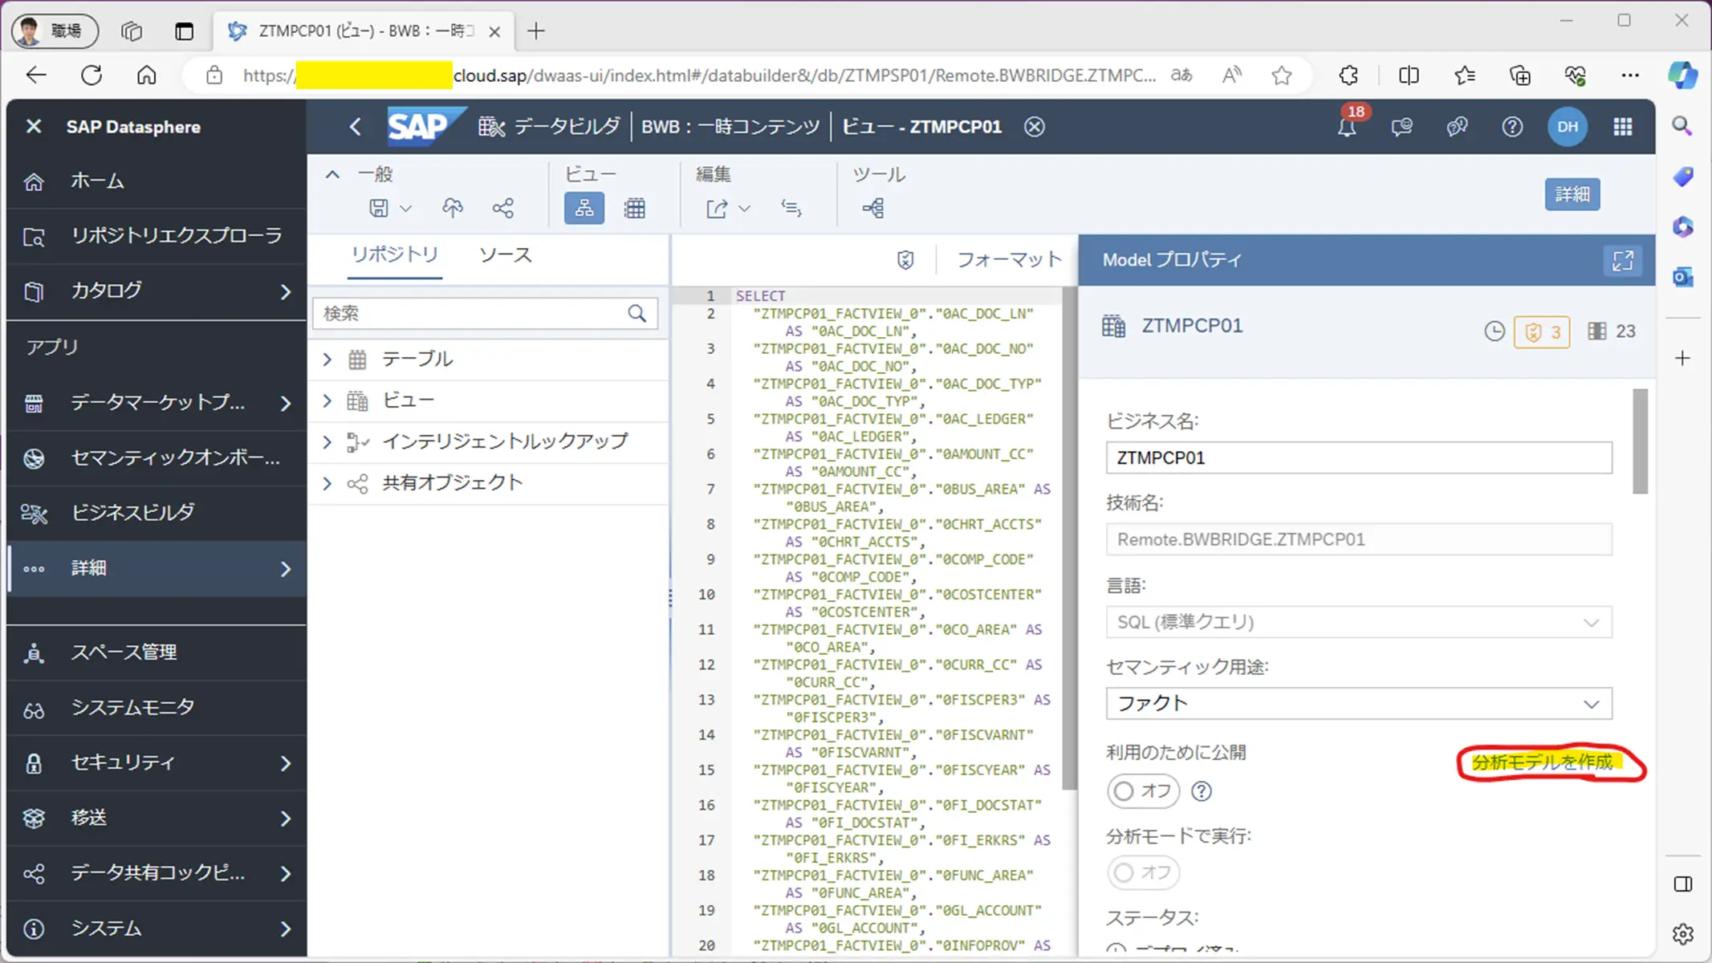Open the notifications bell icon
This screenshot has height=963, width=1712.
point(1347,127)
